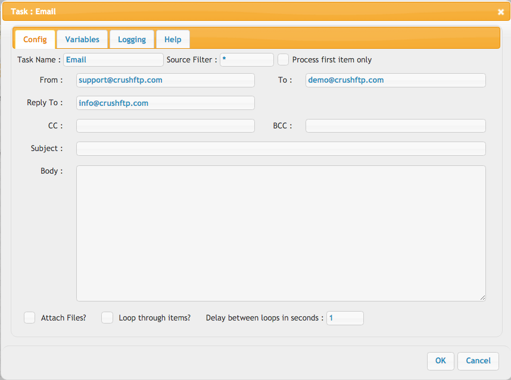
Task: Click the From address field
Action: coord(165,80)
